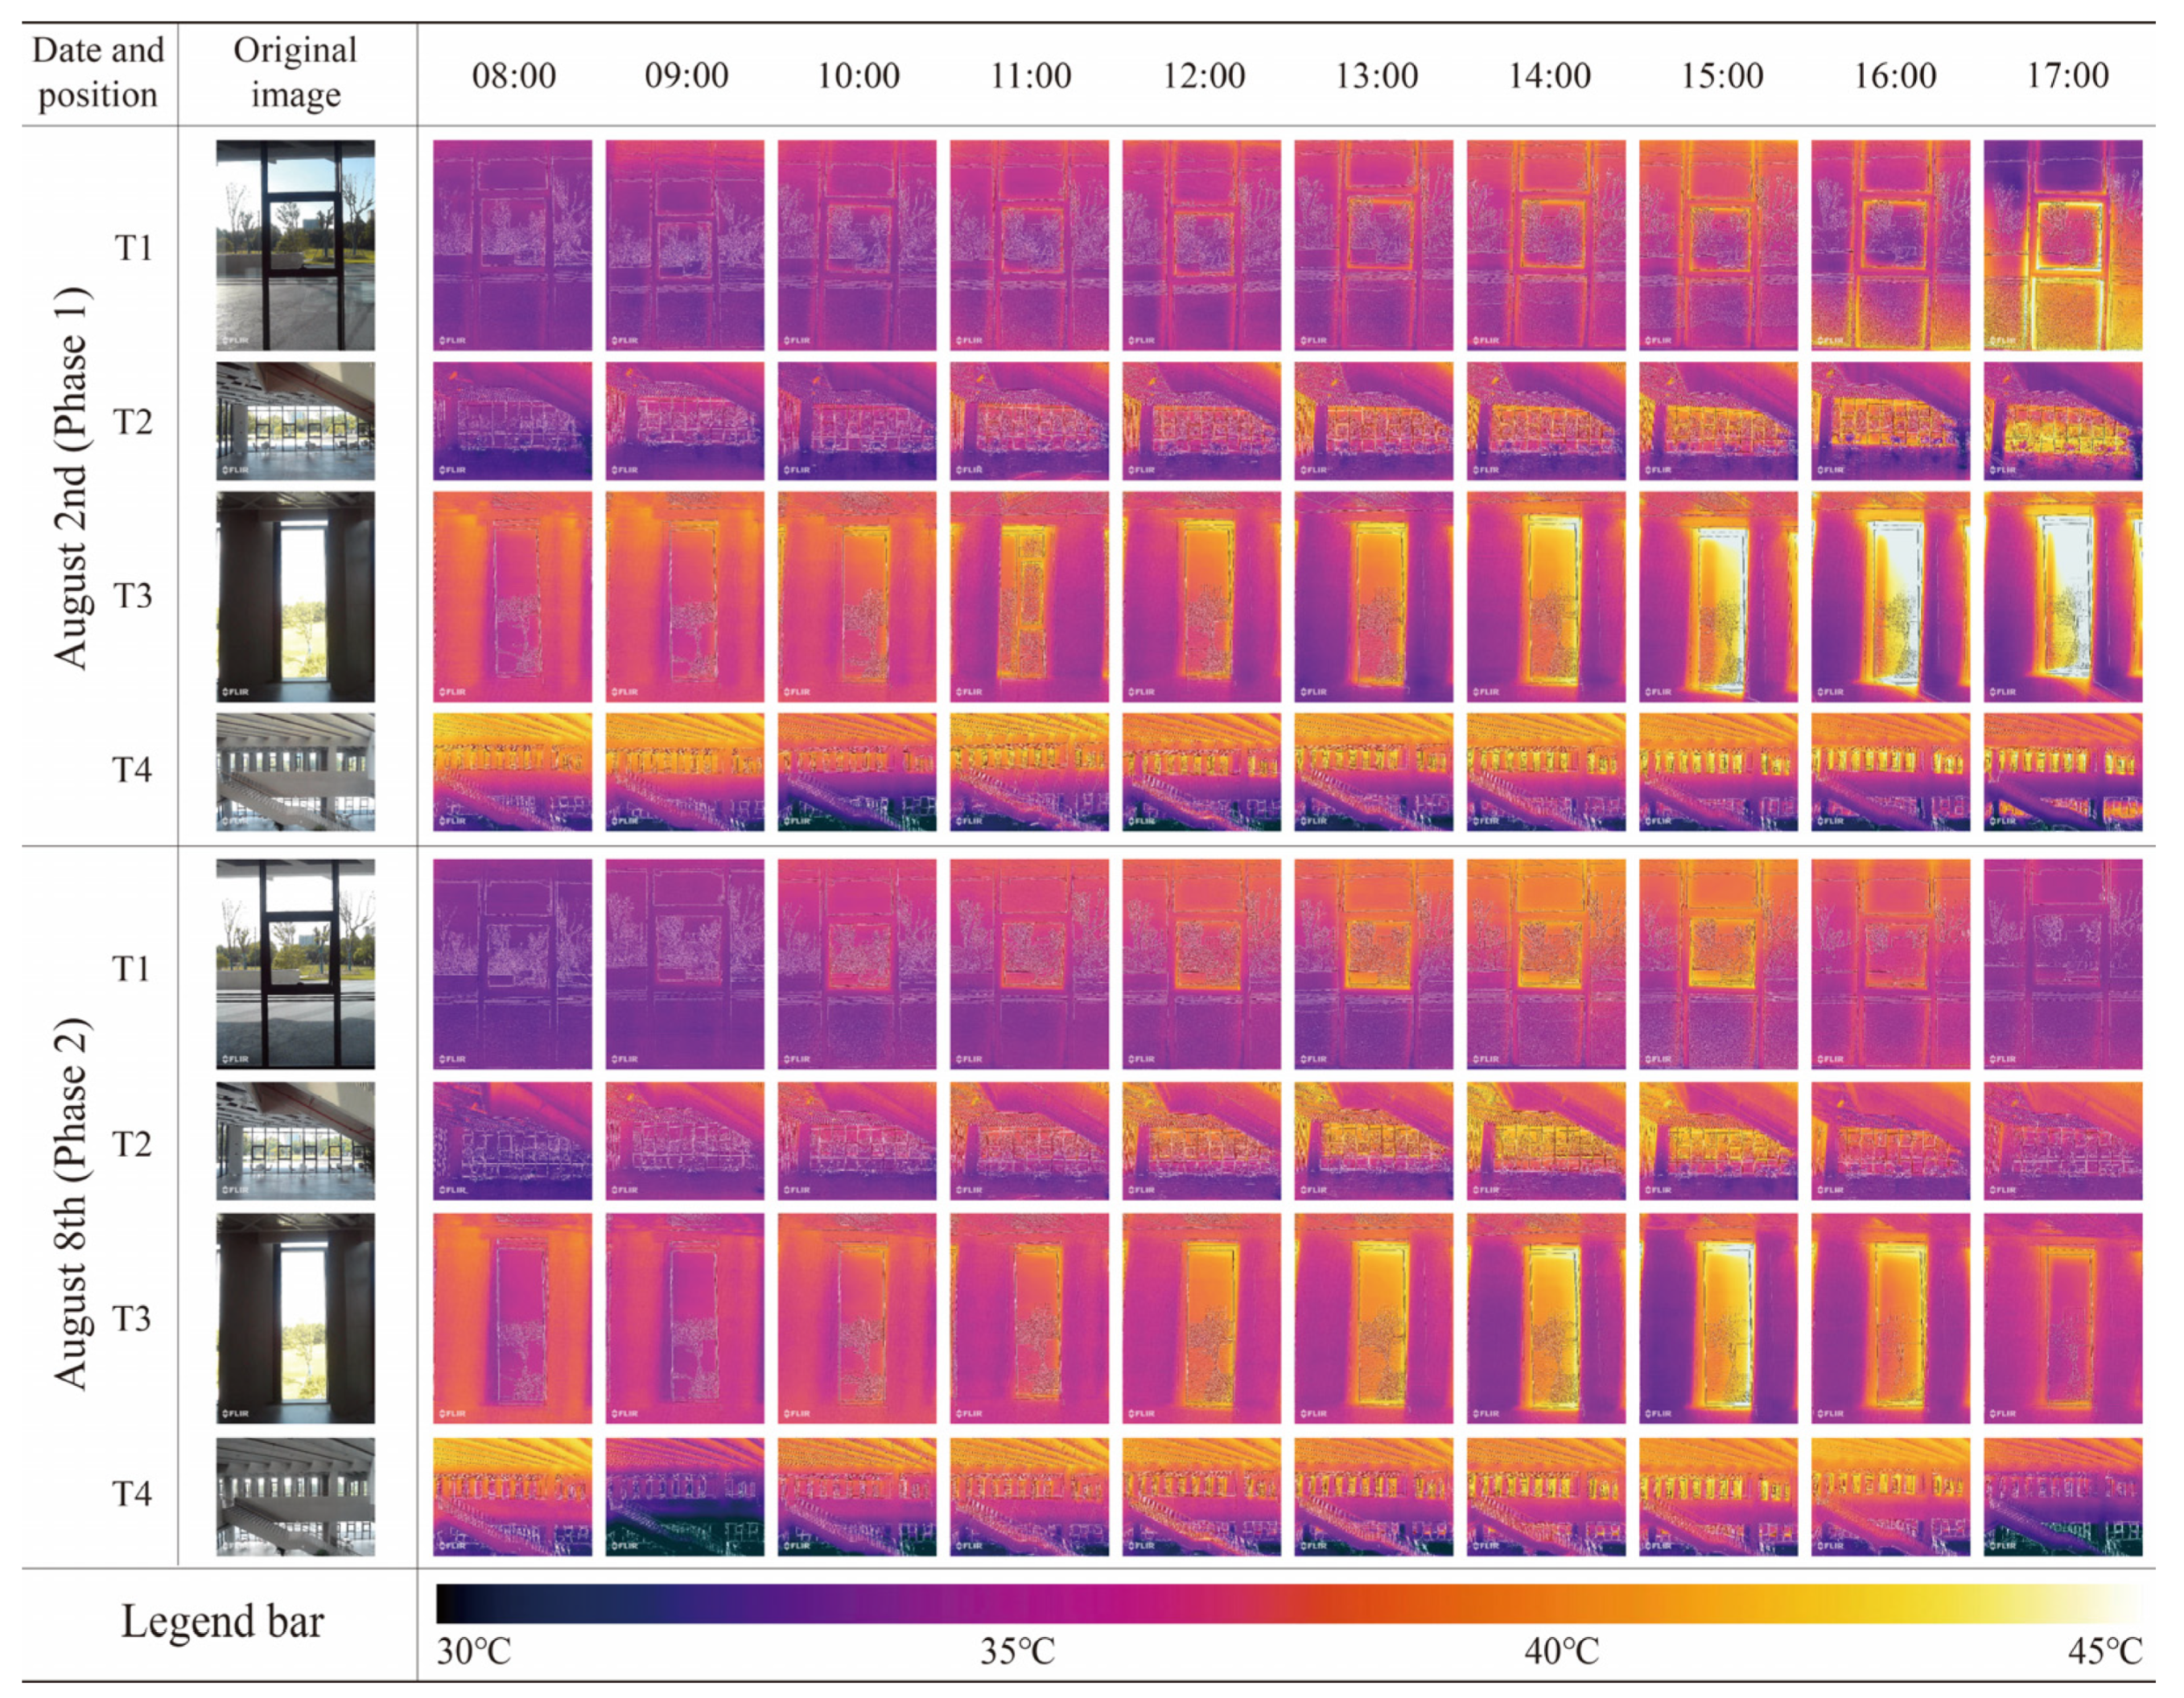Click the August 2nd T1 original photo
The height and width of the screenshot is (1698, 2184).
pyautogui.click(x=295, y=245)
